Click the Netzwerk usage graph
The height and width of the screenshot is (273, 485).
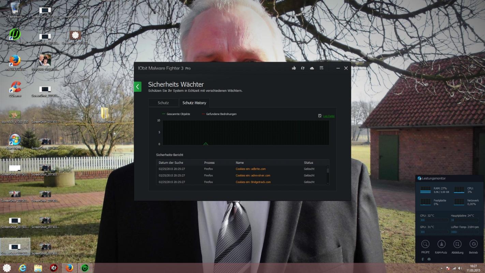(459, 202)
